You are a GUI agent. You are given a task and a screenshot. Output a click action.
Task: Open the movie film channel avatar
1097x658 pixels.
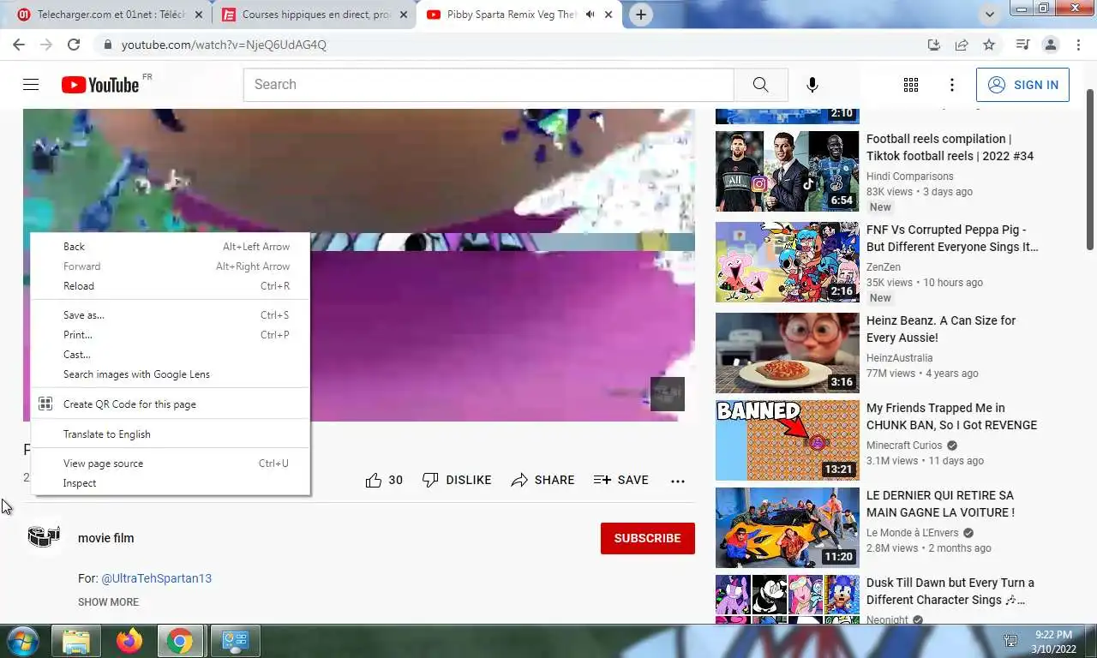(x=44, y=537)
